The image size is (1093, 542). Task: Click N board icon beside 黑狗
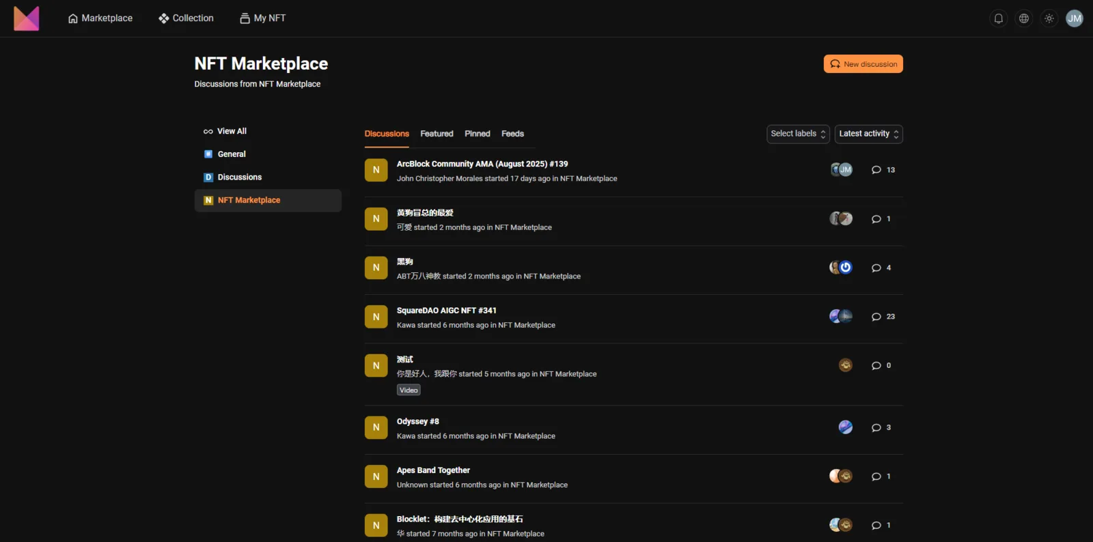pos(376,268)
